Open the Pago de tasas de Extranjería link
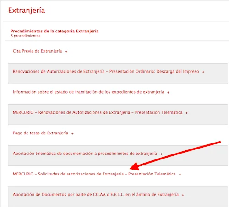This screenshot has height=207, width=229. [40, 133]
